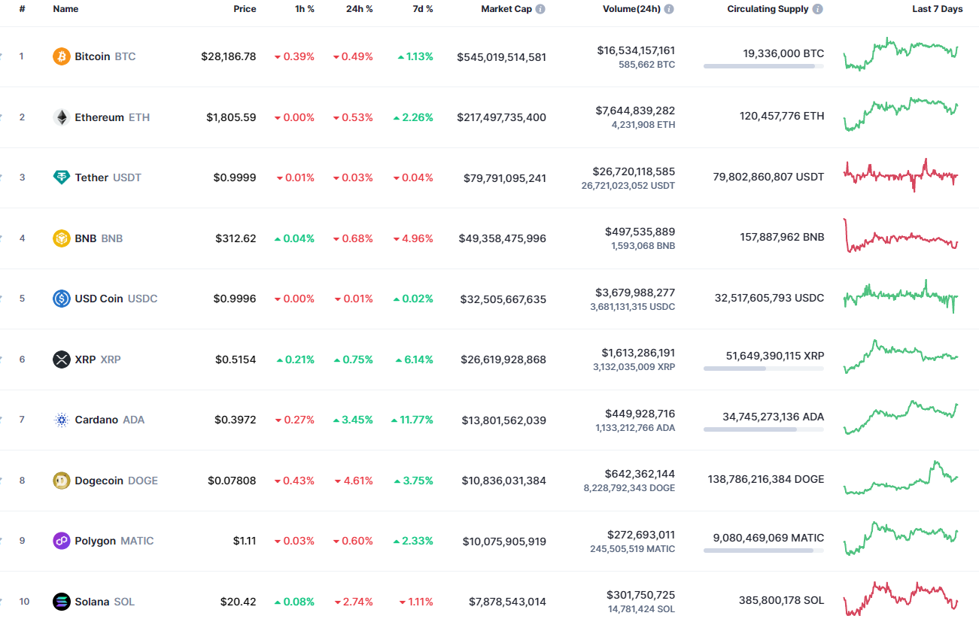Click the XRP logo icon

[x=62, y=360]
